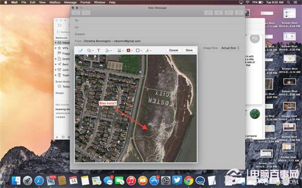Open the View menu
The image size is (302, 188).
point(42,3)
